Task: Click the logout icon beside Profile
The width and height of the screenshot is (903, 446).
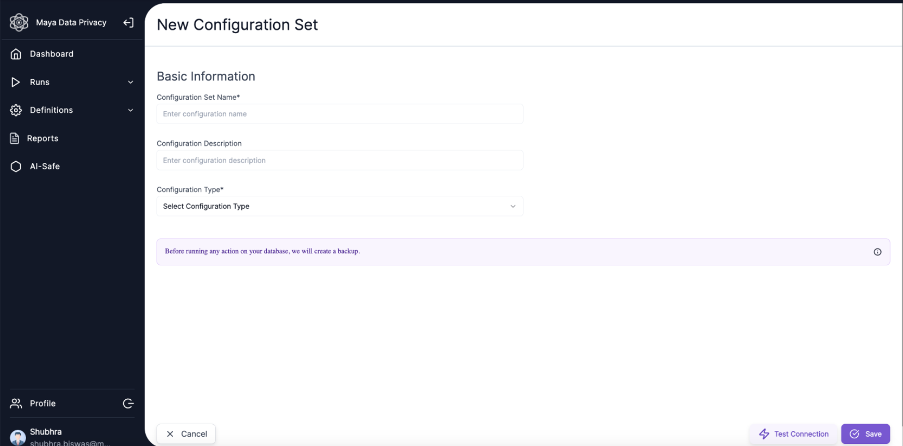Action: pos(128,403)
